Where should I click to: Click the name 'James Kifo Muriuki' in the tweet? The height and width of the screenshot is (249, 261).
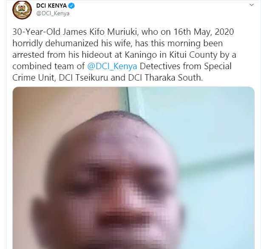pyautogui.click(x=101, y=32)
